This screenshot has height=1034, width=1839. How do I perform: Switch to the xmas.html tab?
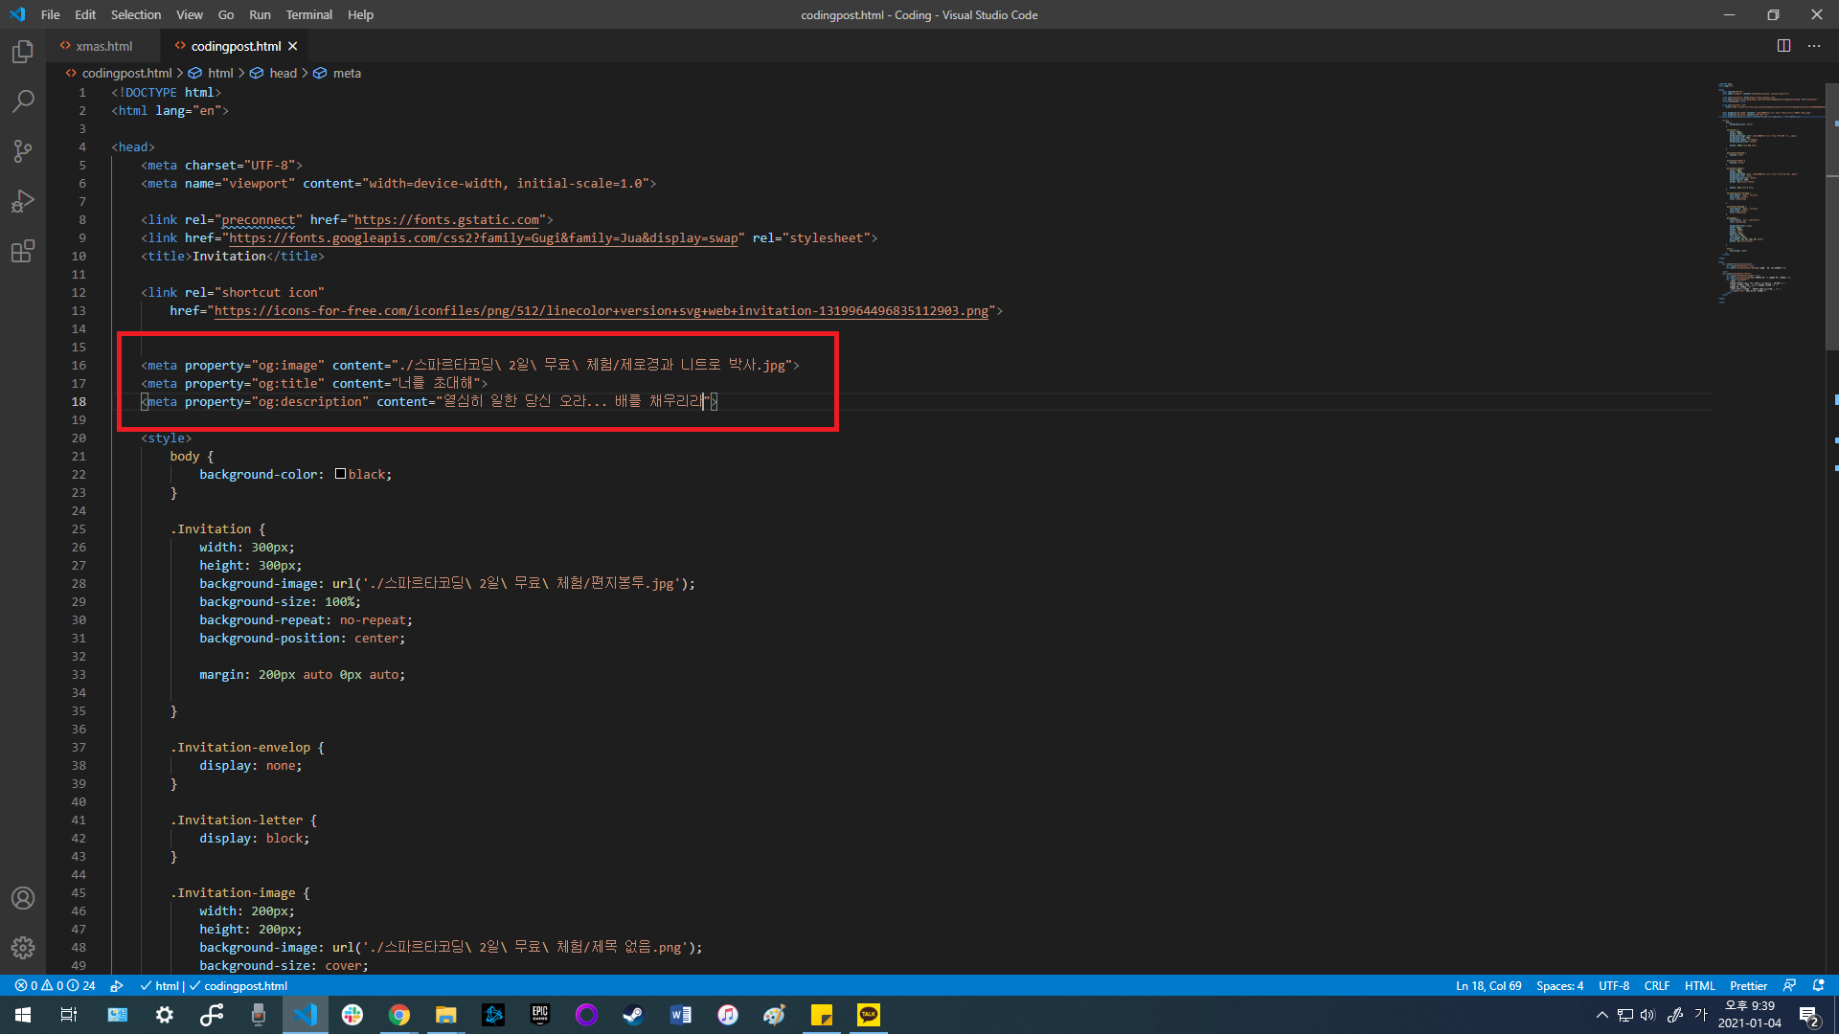point(103,46)
